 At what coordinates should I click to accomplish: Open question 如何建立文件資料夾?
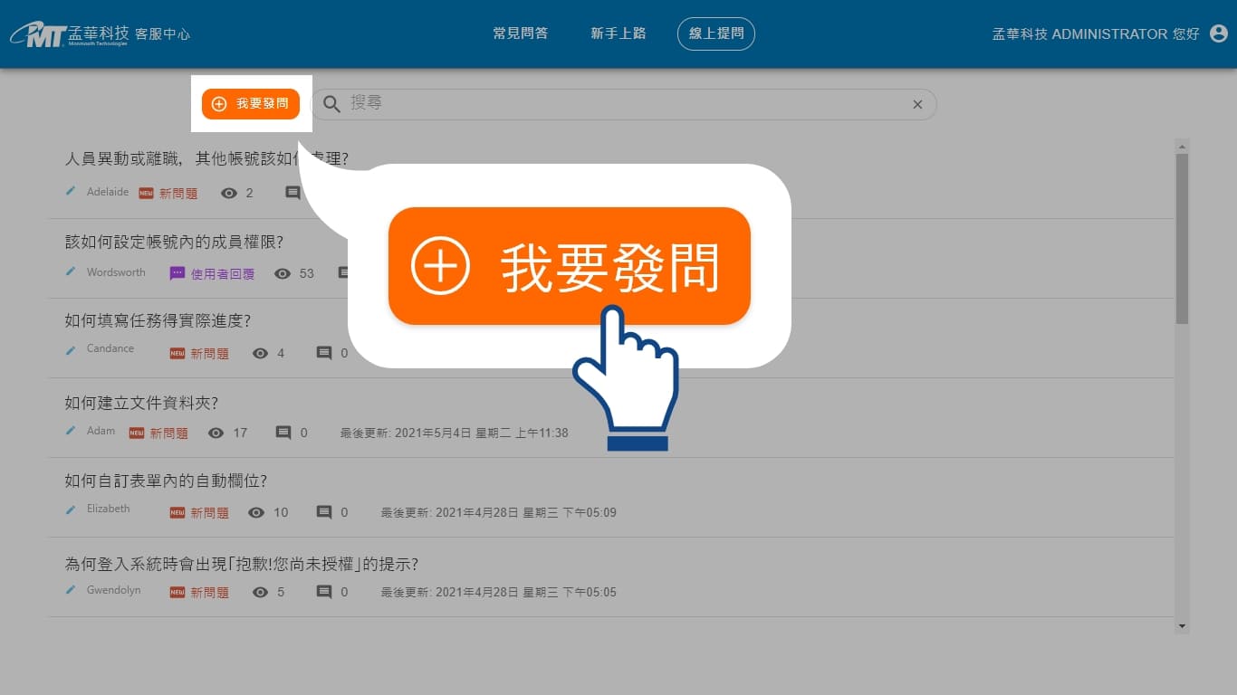click(141, 403)
